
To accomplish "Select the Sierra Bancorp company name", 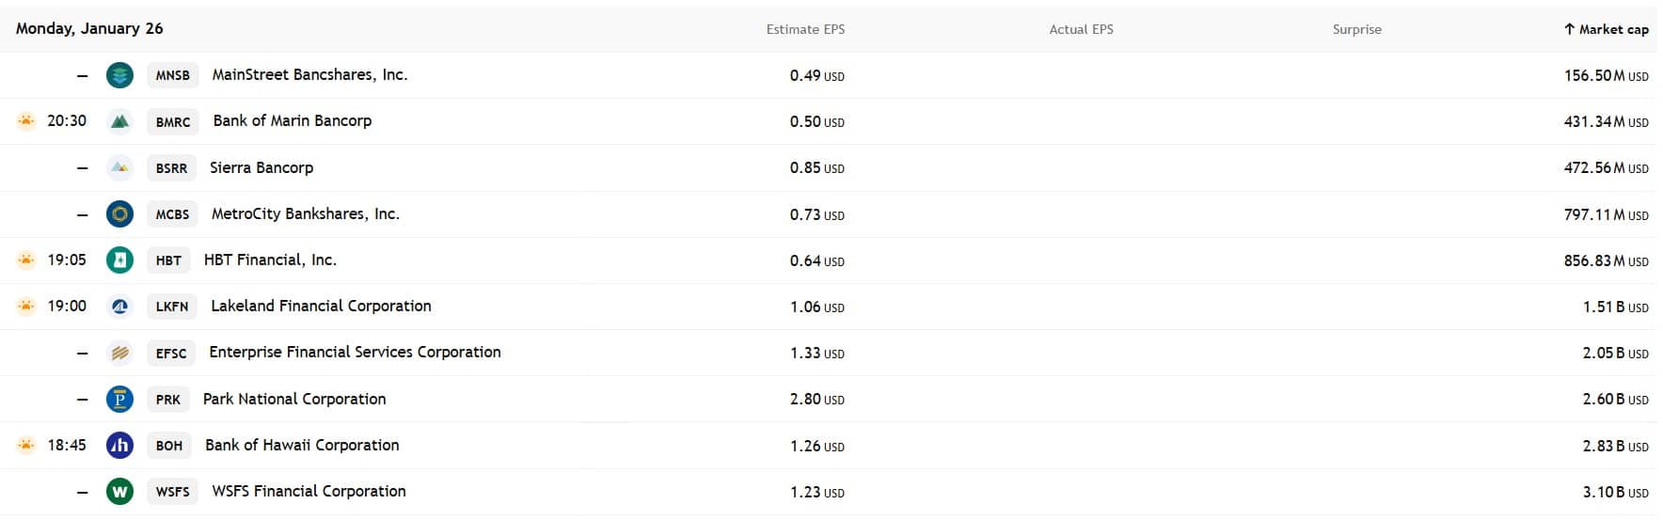I will click(261, 168).
